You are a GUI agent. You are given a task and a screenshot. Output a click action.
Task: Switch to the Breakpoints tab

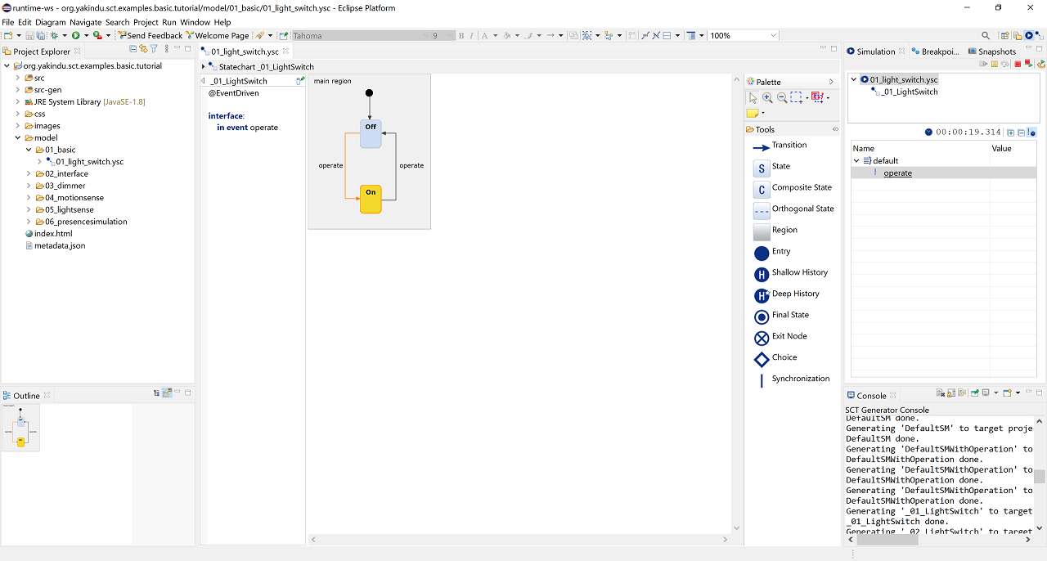(x=934, y=52)
